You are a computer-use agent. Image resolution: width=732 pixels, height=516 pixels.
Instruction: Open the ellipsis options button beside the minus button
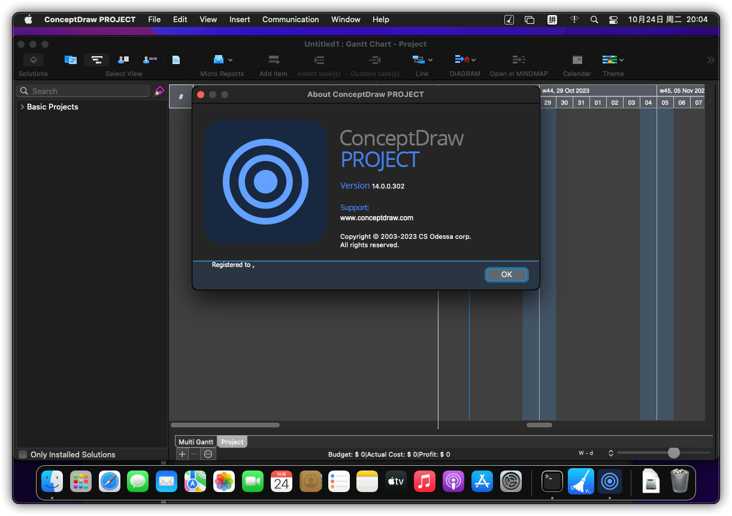[x=208, y=454]
